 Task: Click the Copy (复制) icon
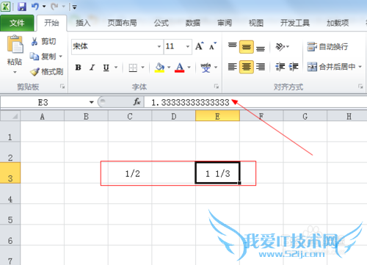(x=34, y=57)
